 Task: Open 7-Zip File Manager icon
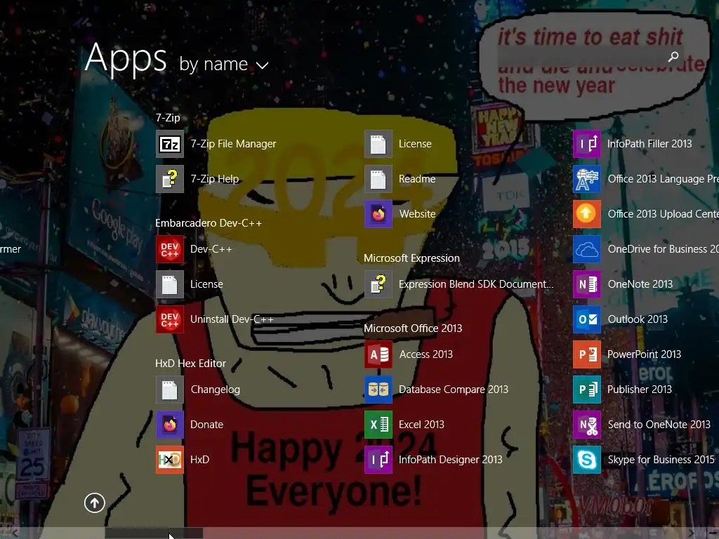(x=170, y=144)
